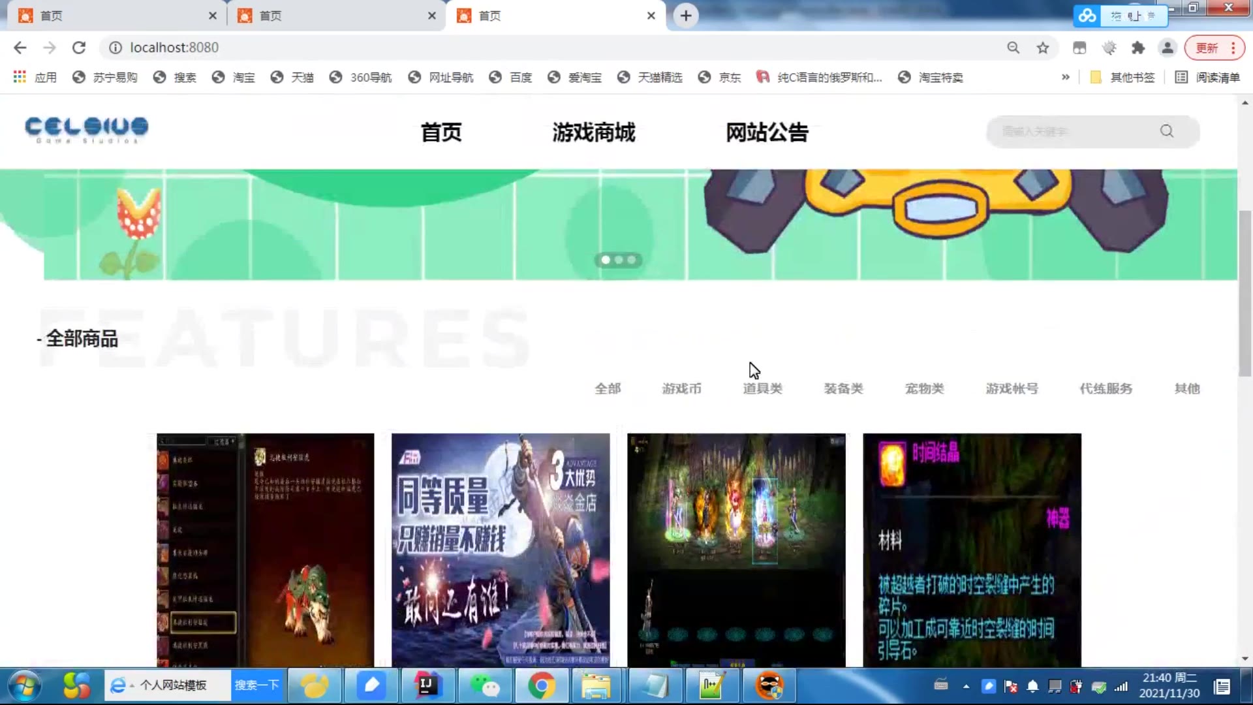Open the 纯C语言的俄罗斯和... bookmark
1253x705 pixels.
coord(820,77)
